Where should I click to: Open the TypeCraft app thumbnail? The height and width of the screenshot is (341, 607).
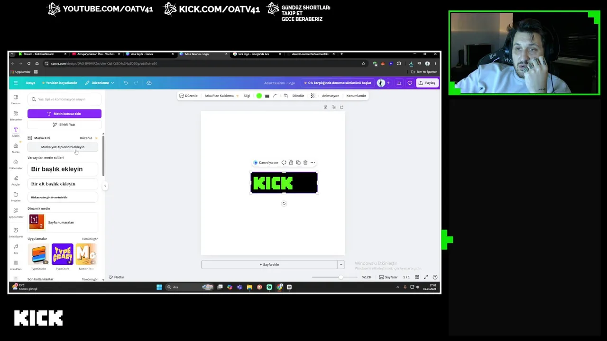pos(62,255)
